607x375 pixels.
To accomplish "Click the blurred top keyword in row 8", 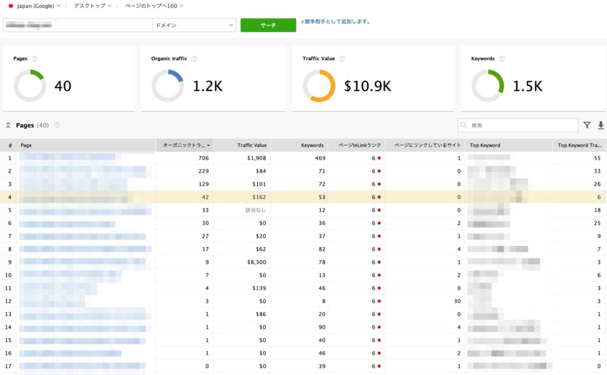I will [498, 249].
